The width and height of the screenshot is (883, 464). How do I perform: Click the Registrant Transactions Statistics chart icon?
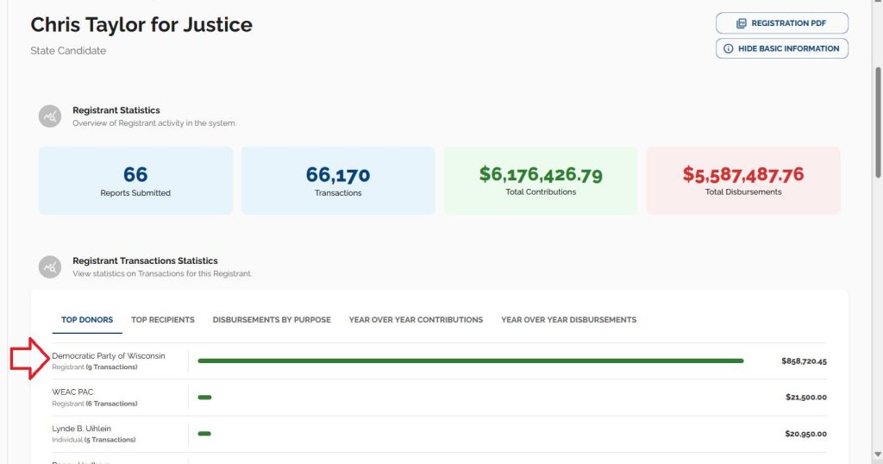point(50,266)
